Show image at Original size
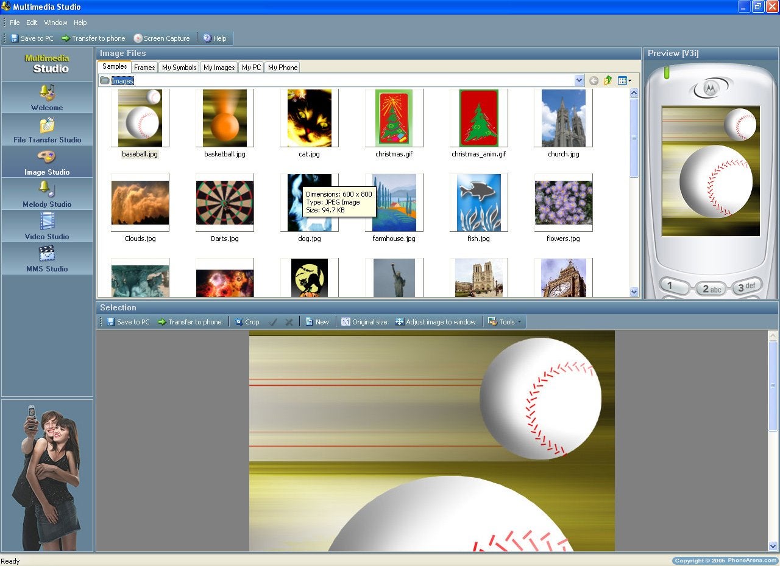 click(x=364, y=322)
